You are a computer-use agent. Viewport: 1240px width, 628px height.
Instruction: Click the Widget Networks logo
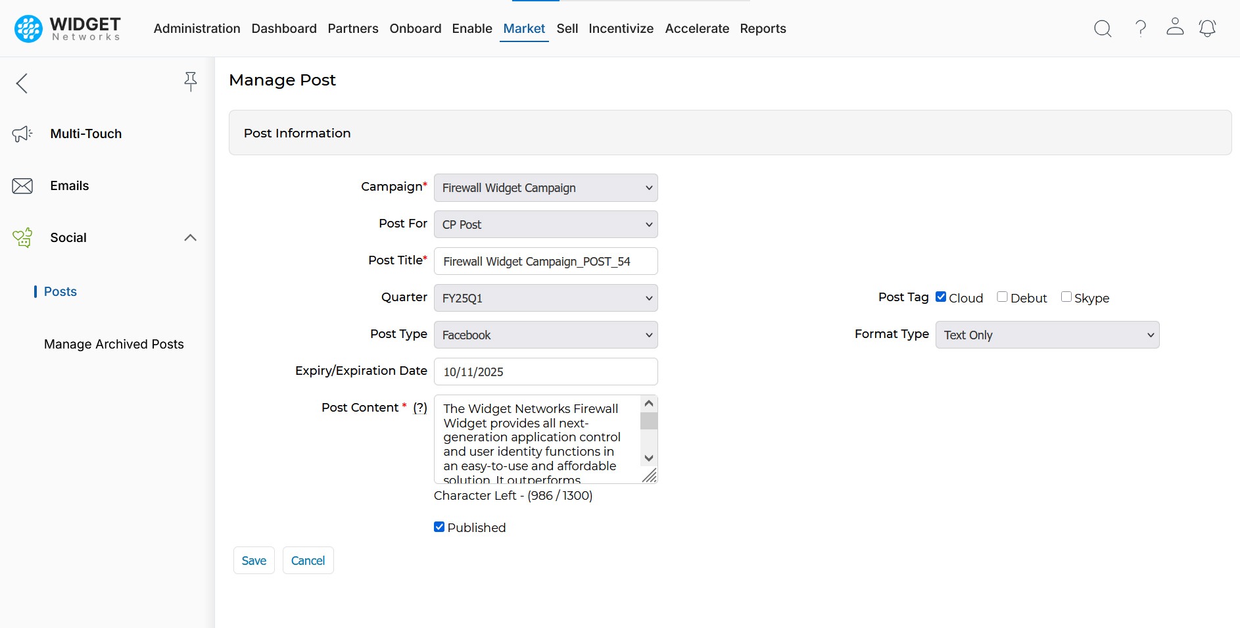click(x=68, y=28)
